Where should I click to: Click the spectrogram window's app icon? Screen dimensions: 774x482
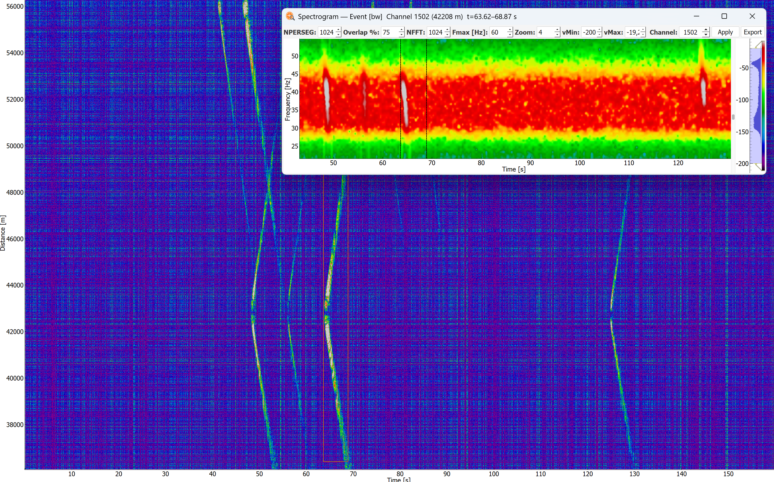click(290, 16)
